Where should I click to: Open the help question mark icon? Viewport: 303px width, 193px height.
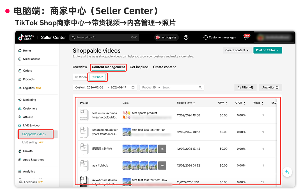coord(186,38)
